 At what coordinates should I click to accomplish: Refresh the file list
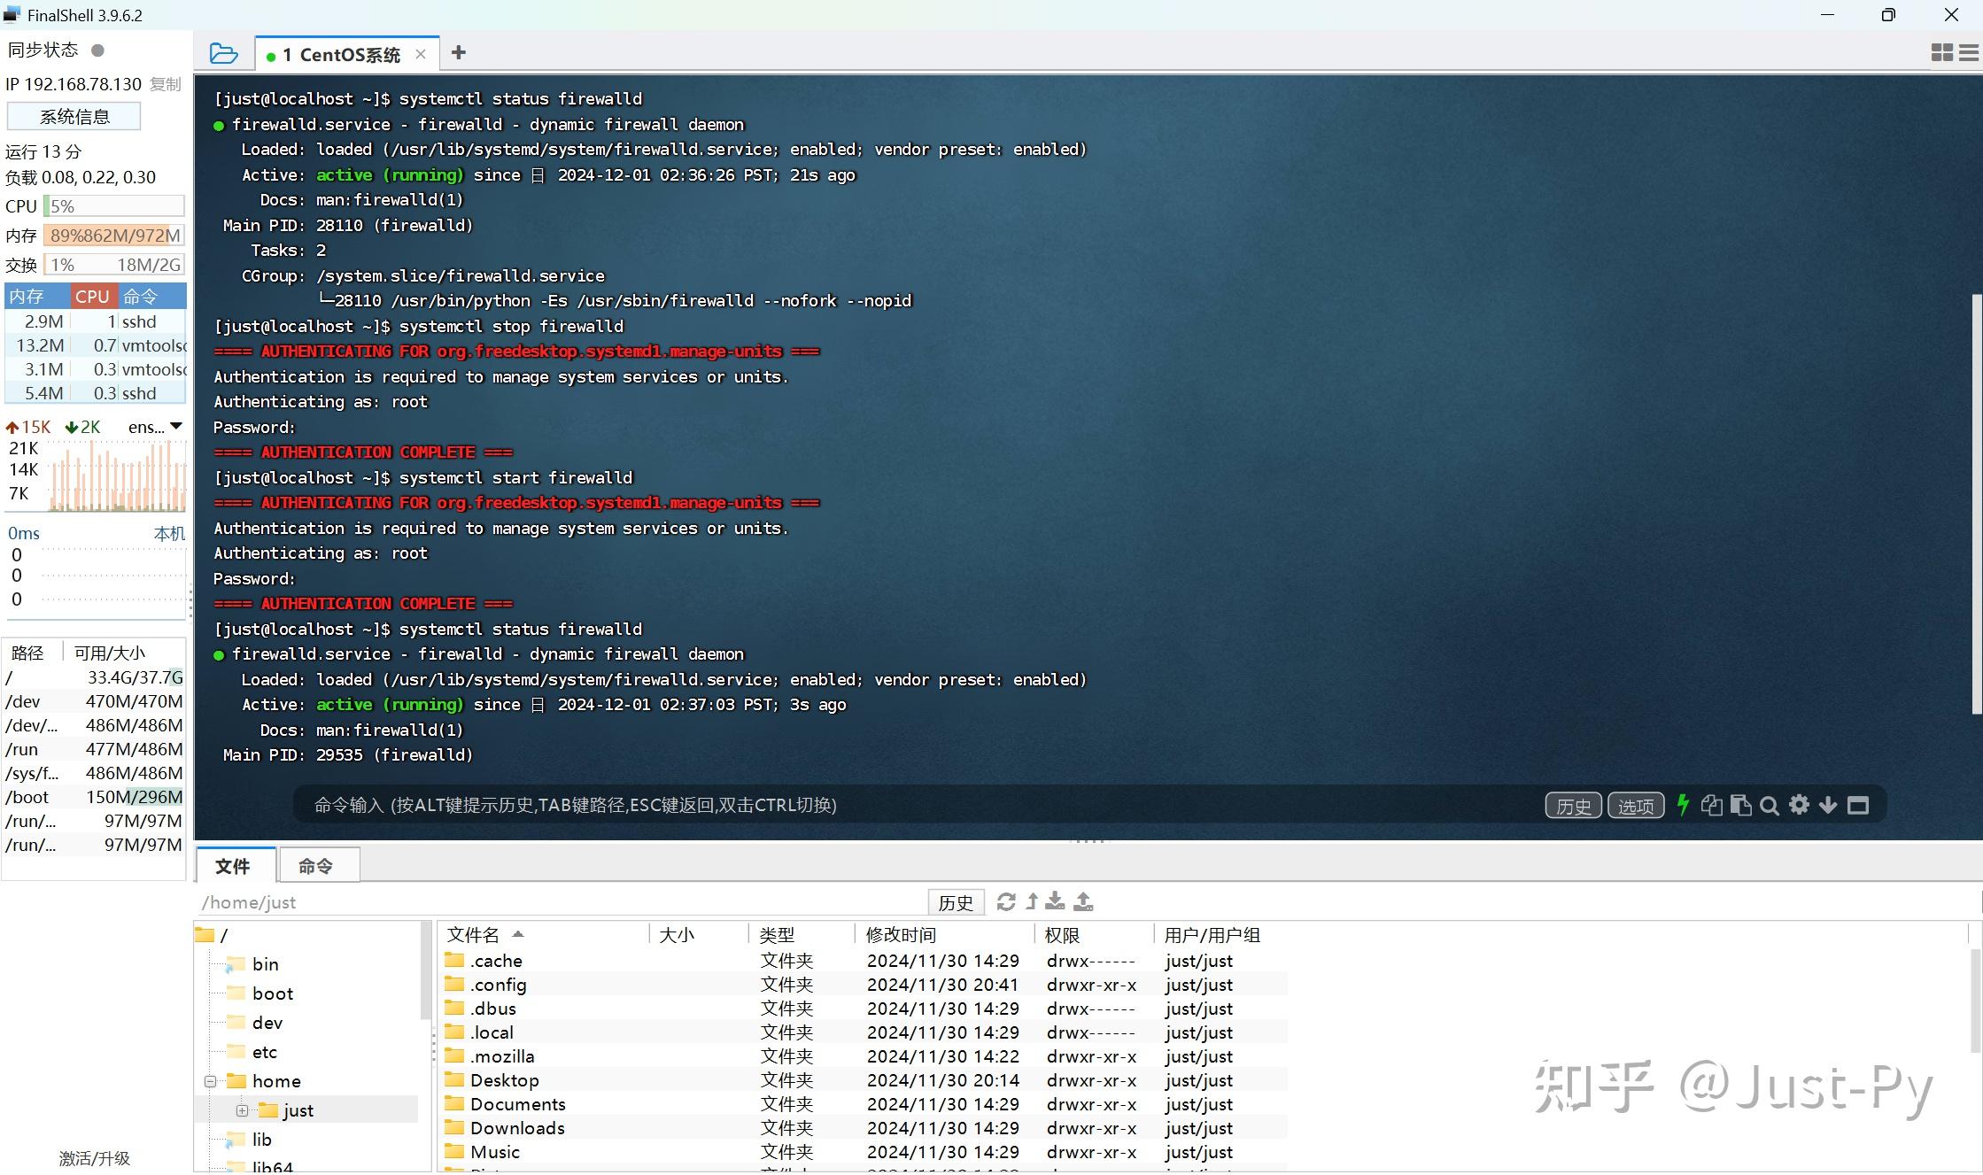1006,901
